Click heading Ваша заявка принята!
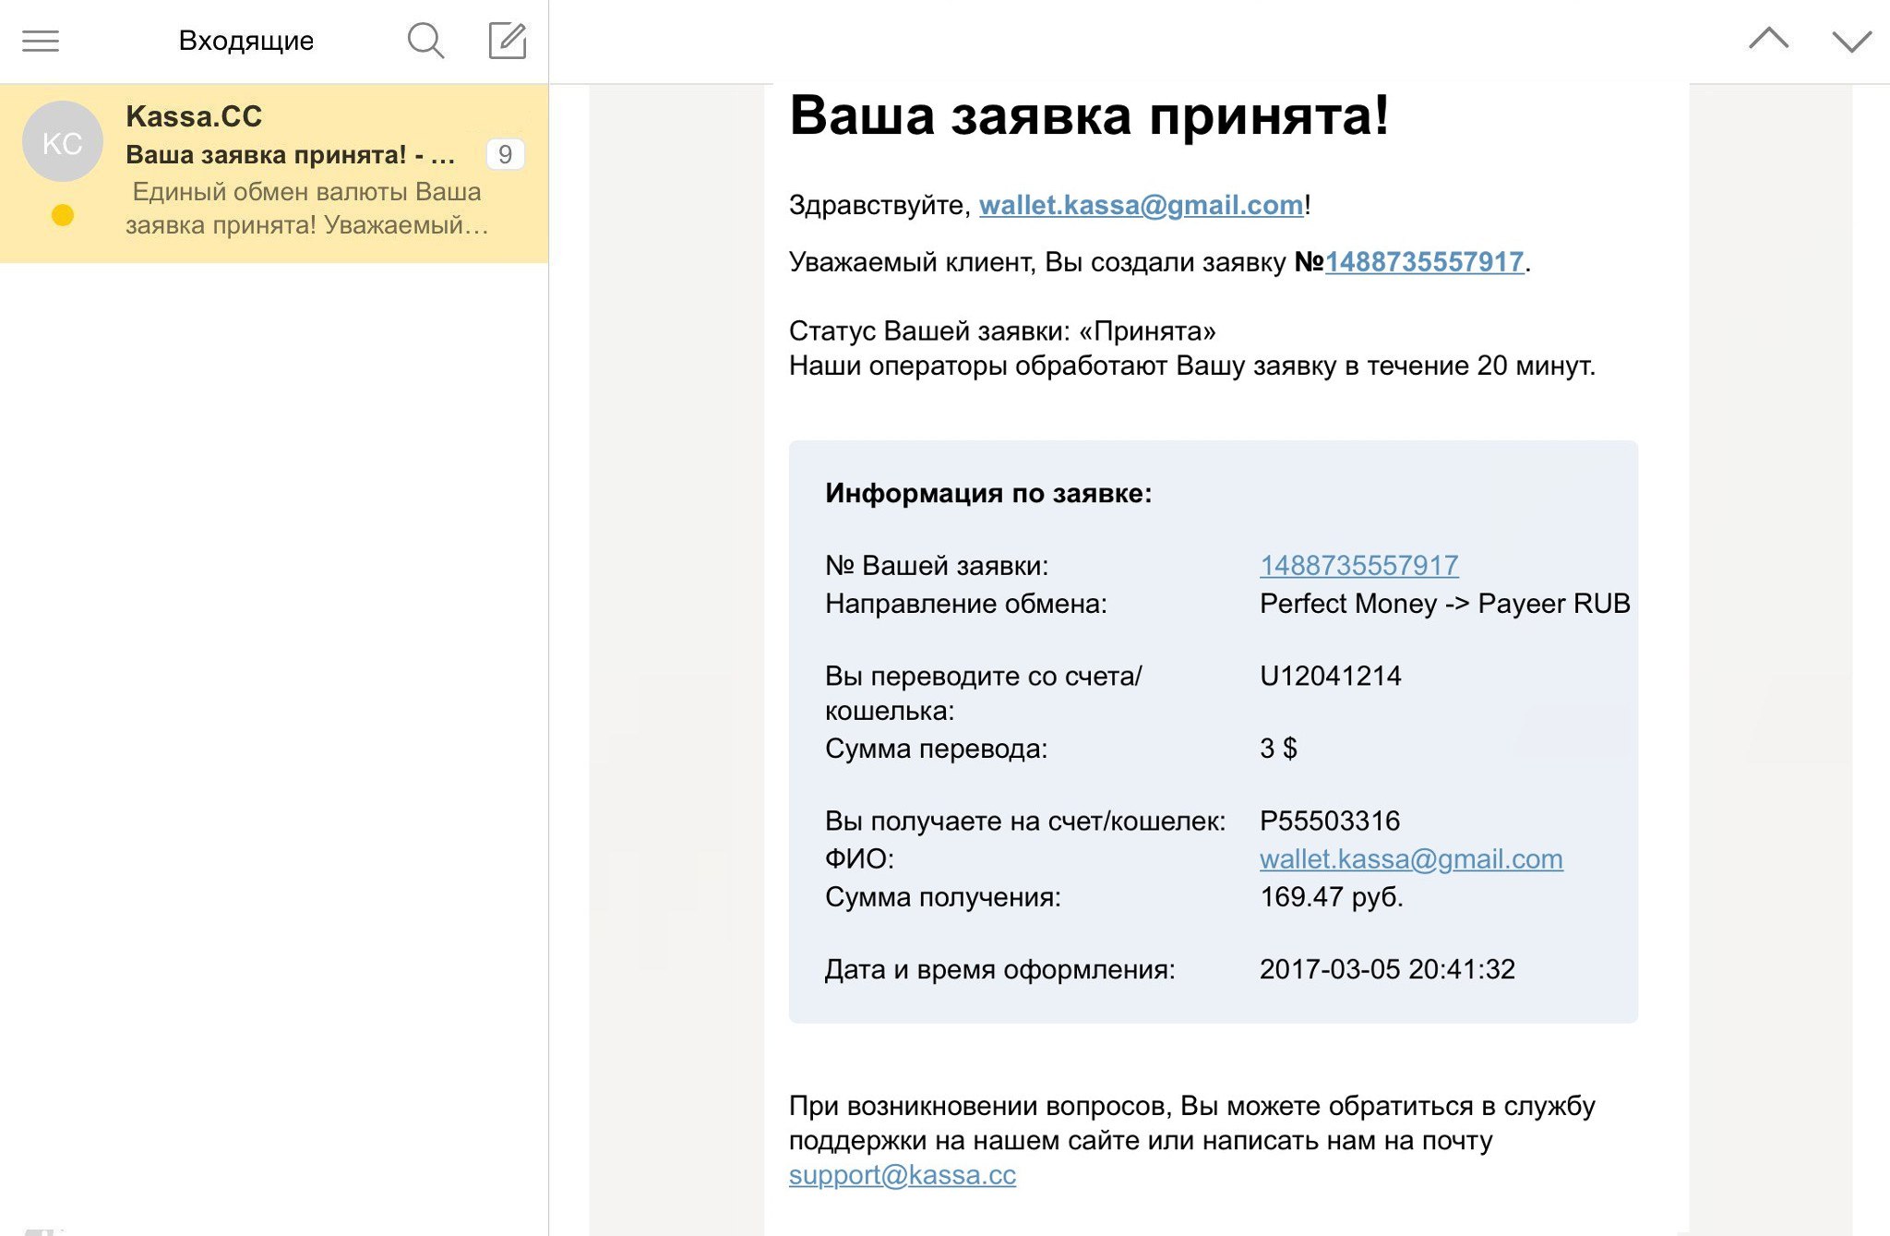Viewport: 1890px width, 1236px height. (x=1089, y=115)
